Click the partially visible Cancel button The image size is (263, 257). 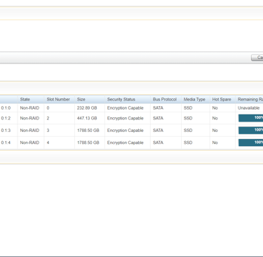(257, 58)
